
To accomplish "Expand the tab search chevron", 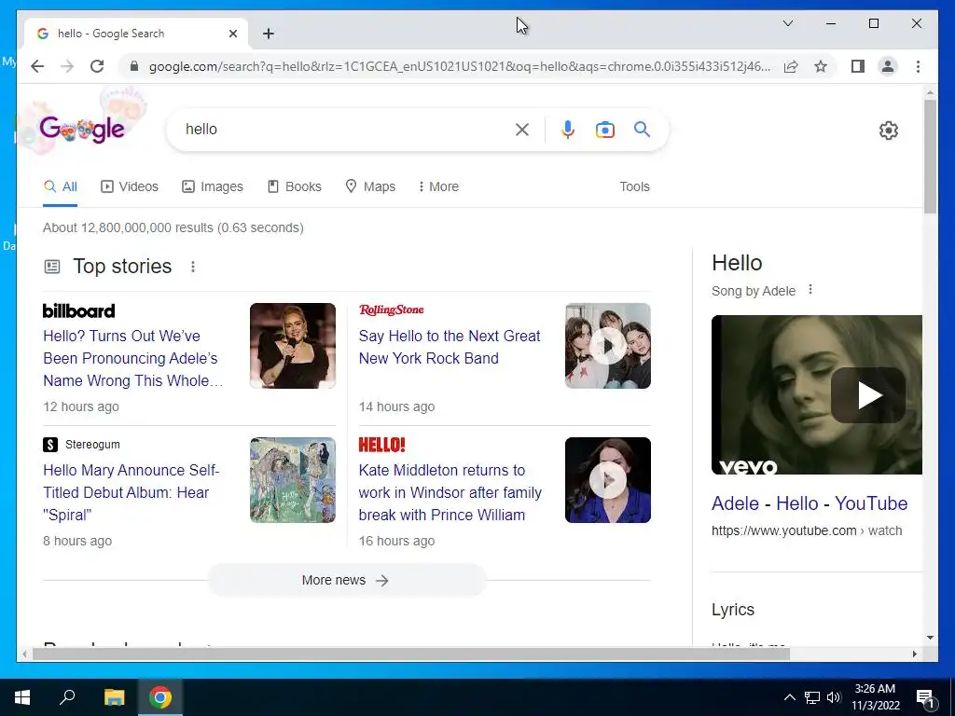I will coord(787,23).
